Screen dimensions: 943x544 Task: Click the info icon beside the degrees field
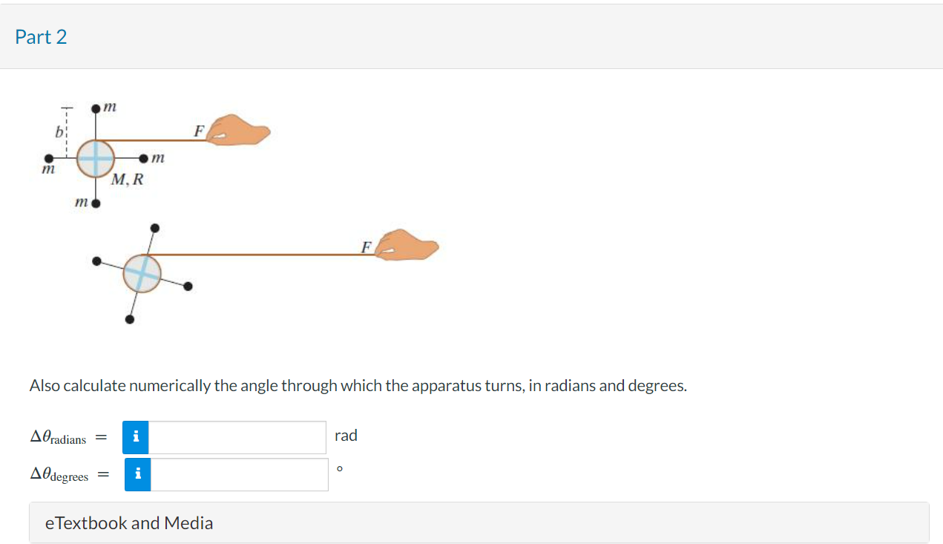coord(137,474)
